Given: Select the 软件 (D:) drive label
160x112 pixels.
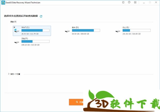Looking at the screenshot, I should tap(75, 27).
